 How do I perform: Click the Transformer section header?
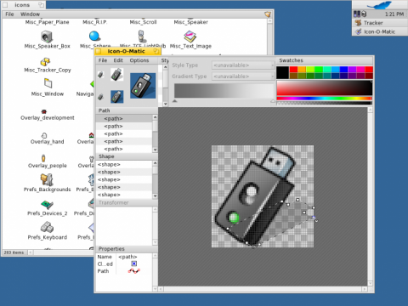[x=127, y=202]
